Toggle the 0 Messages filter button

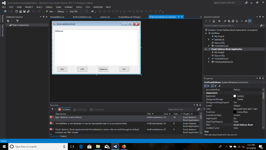click(97, 109)
